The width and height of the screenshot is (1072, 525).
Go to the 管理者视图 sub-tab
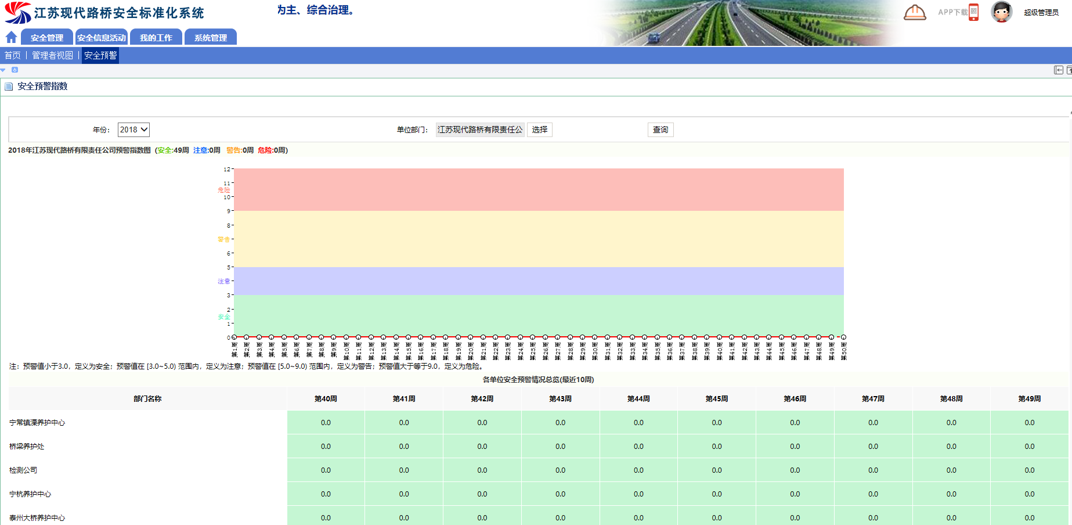53,56
